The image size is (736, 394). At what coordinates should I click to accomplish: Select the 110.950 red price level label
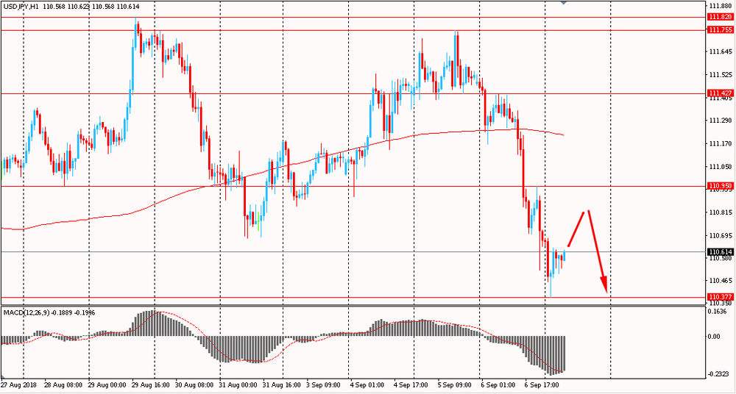point(721,186)
